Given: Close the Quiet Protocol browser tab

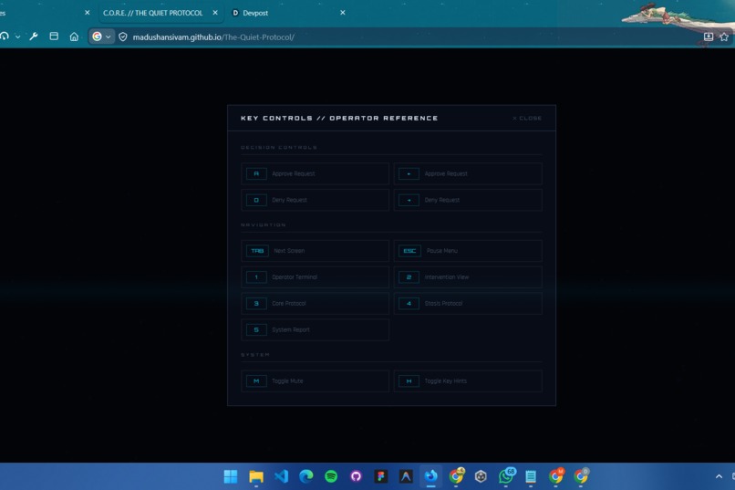Looking at the screenshot, I should tap(215, 13).
